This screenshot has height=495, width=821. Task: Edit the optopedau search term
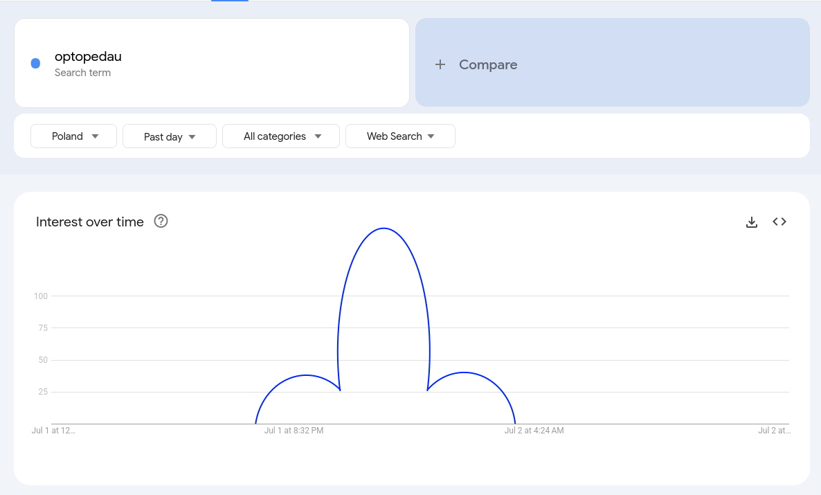click(x=88, y=57)
